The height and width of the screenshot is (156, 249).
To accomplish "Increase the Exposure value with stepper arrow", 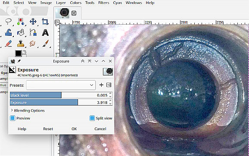I will coord(110,101).
